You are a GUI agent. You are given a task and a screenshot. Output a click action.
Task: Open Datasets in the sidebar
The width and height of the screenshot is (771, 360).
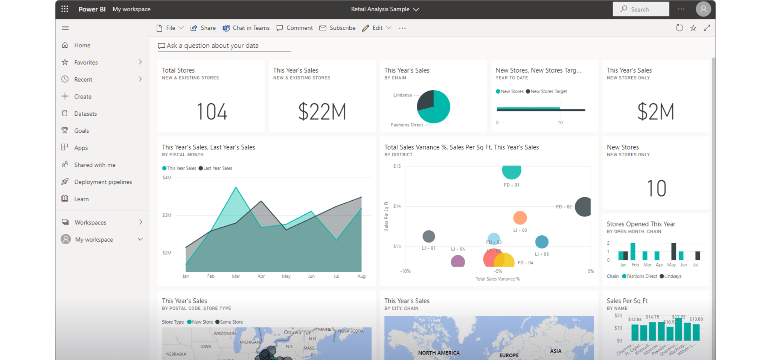pos(85,113)
